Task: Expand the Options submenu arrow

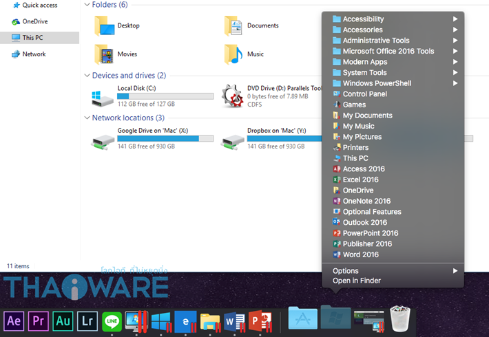Action: [x=455, y=271]
